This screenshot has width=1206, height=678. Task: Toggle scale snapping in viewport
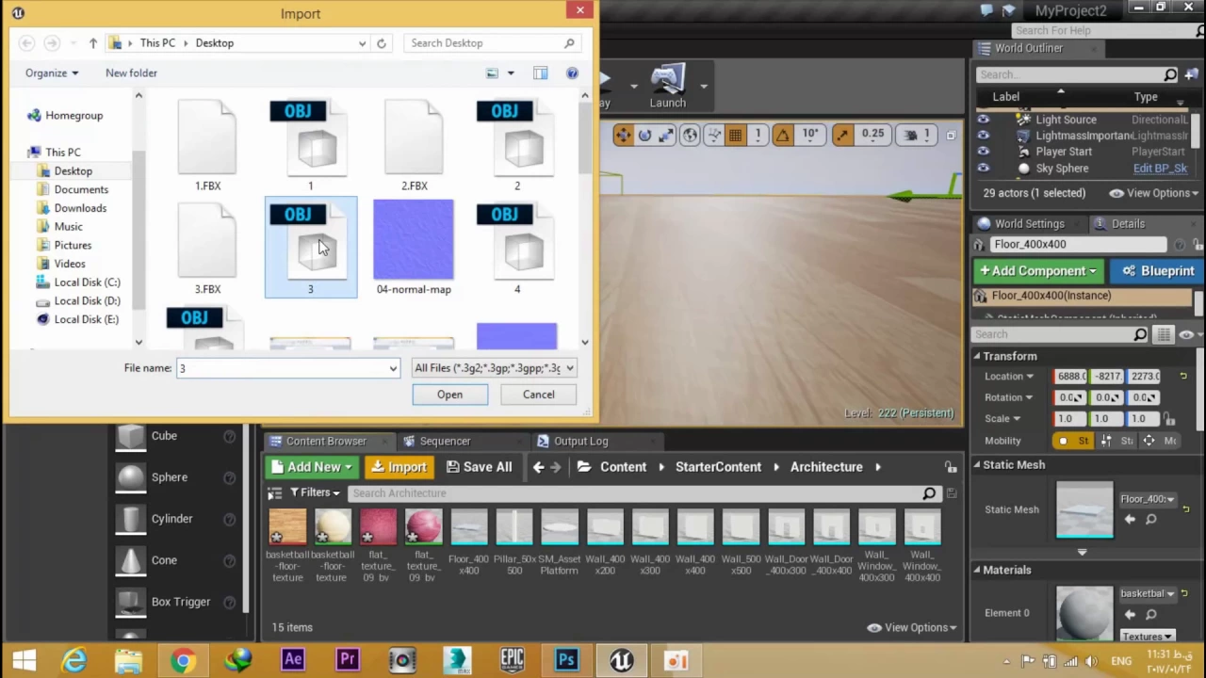(x=842, y=136)
